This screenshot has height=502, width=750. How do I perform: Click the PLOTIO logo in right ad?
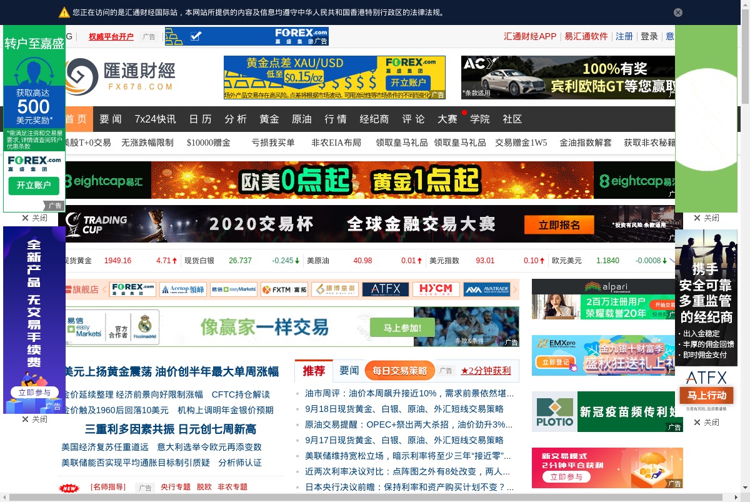coord(554,412)
